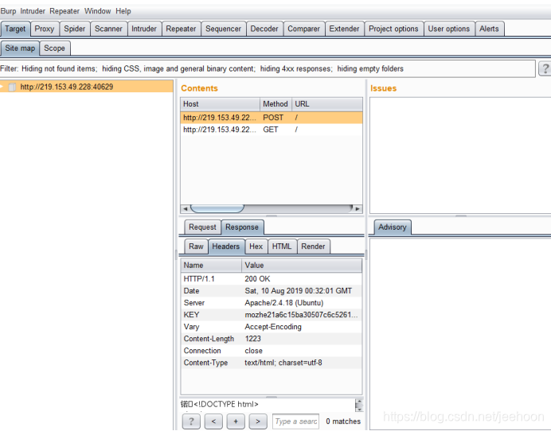Click the contents table left scroll arrow

pyautogui.click(x=186, y=209)
